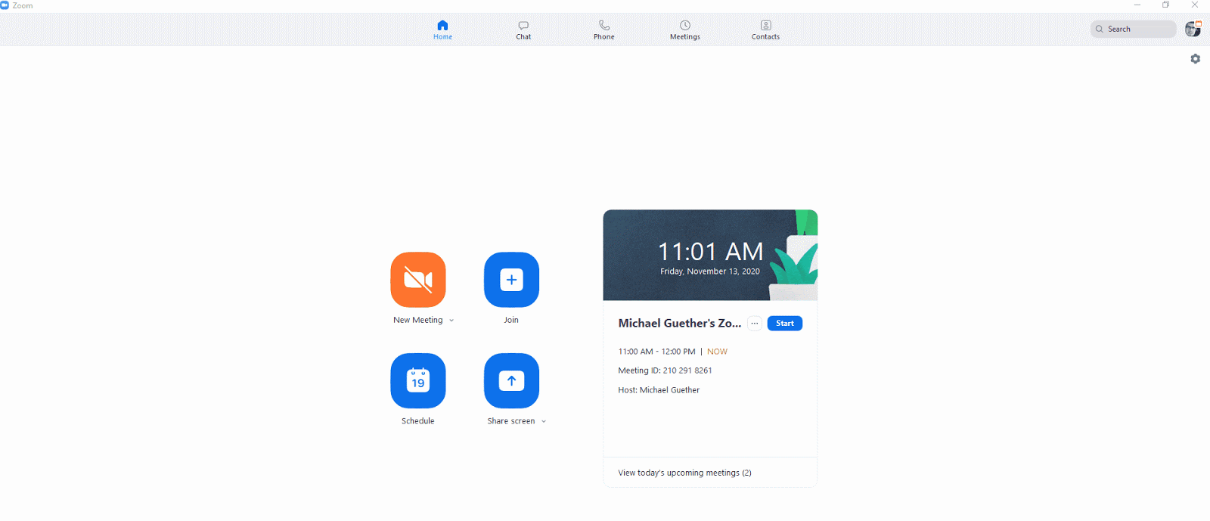The image size is (1210, 521).
Task: Open the Schedule calendar icon
Action: coord(418,380)
